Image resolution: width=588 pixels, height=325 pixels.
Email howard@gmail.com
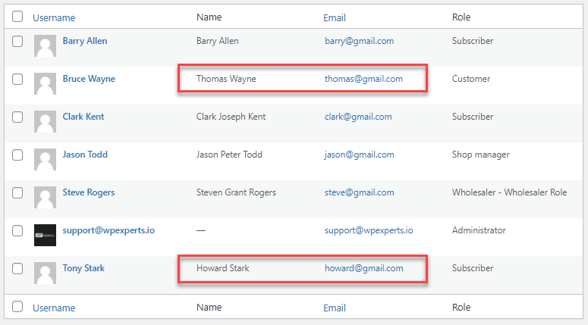363,268
